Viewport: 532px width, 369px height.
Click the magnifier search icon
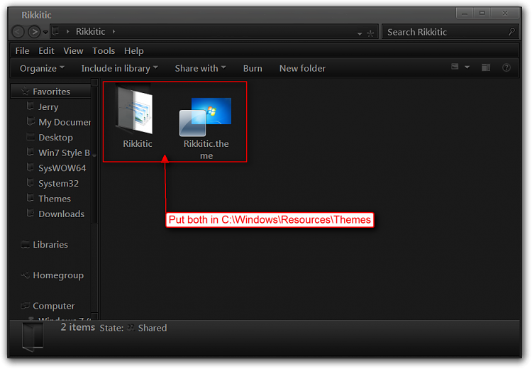[x=511, y=32]
